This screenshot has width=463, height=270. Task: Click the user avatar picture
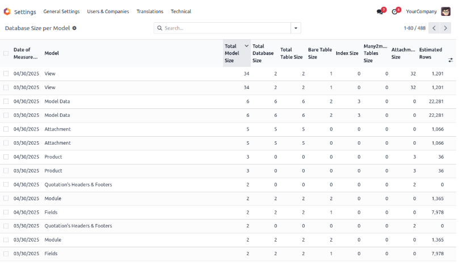(x=445, y=11)
